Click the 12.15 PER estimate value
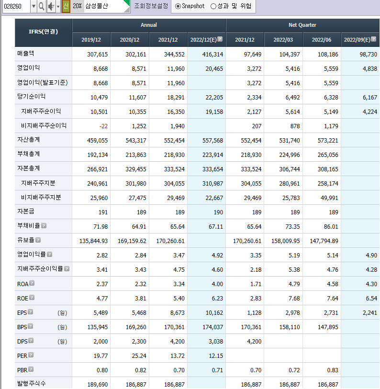This screenshot has width=380, height=389. pyautogui.click(x=216, y=356)
